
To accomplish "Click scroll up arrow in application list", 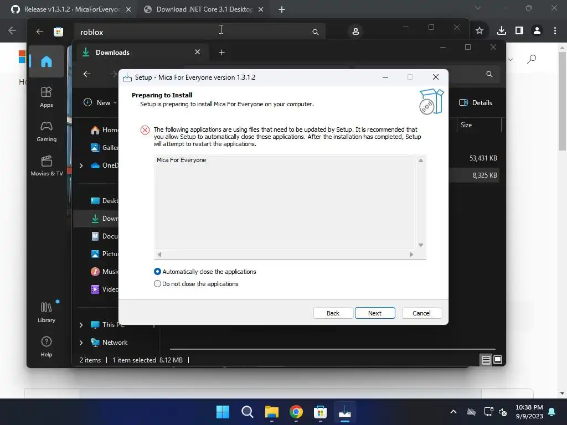I will (x=421, y=160).
